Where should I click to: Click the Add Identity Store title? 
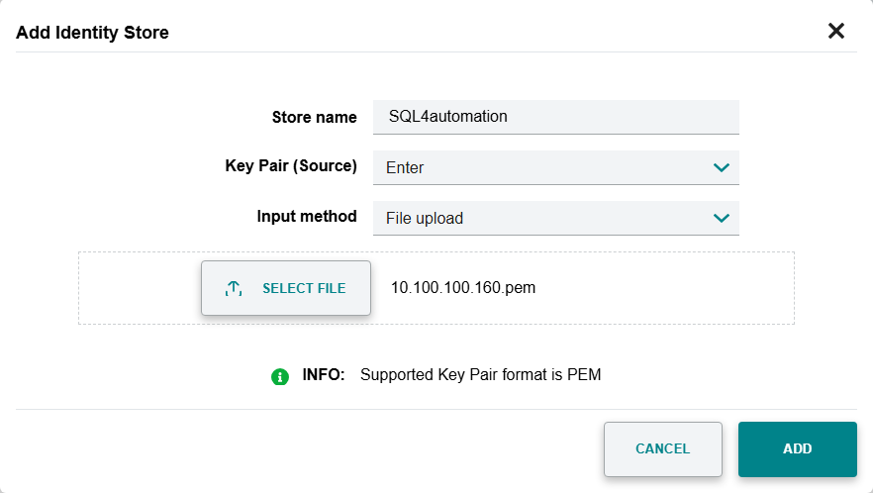point(92,33)
